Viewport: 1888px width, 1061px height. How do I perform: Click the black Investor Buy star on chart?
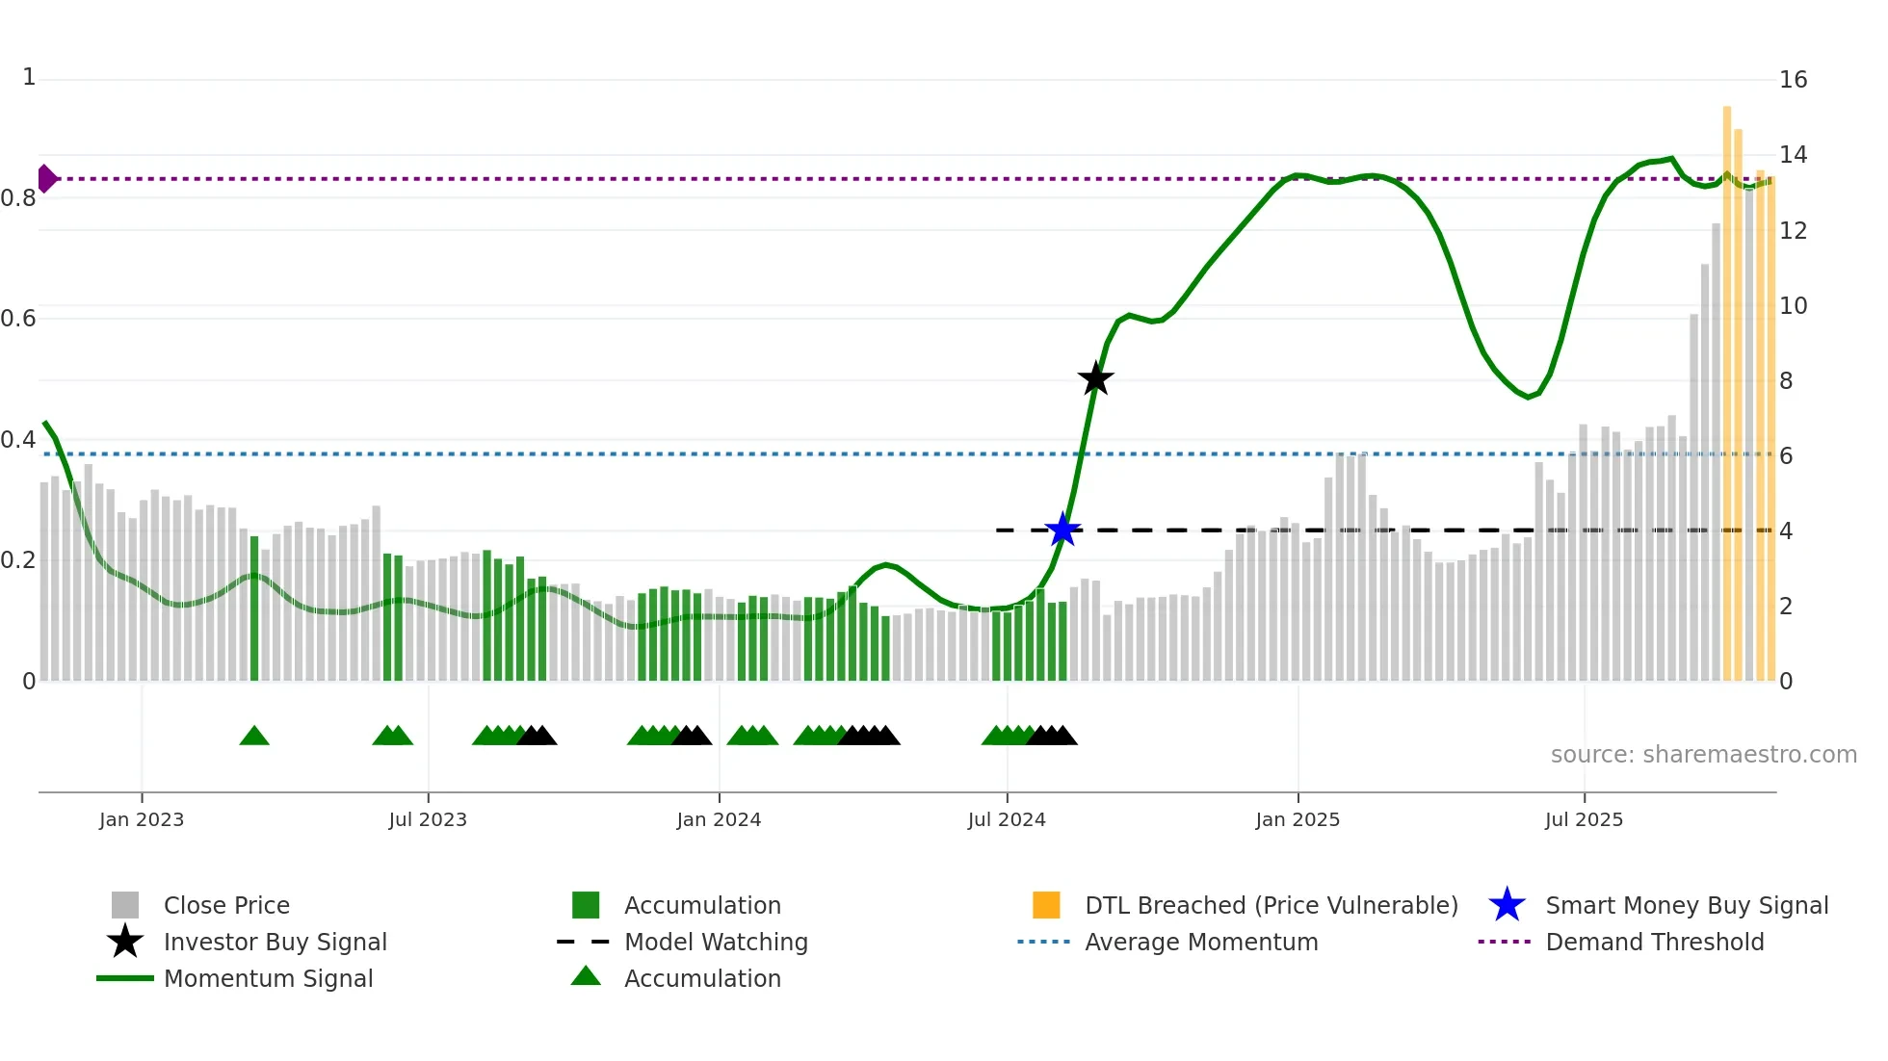pos(1095,379)
